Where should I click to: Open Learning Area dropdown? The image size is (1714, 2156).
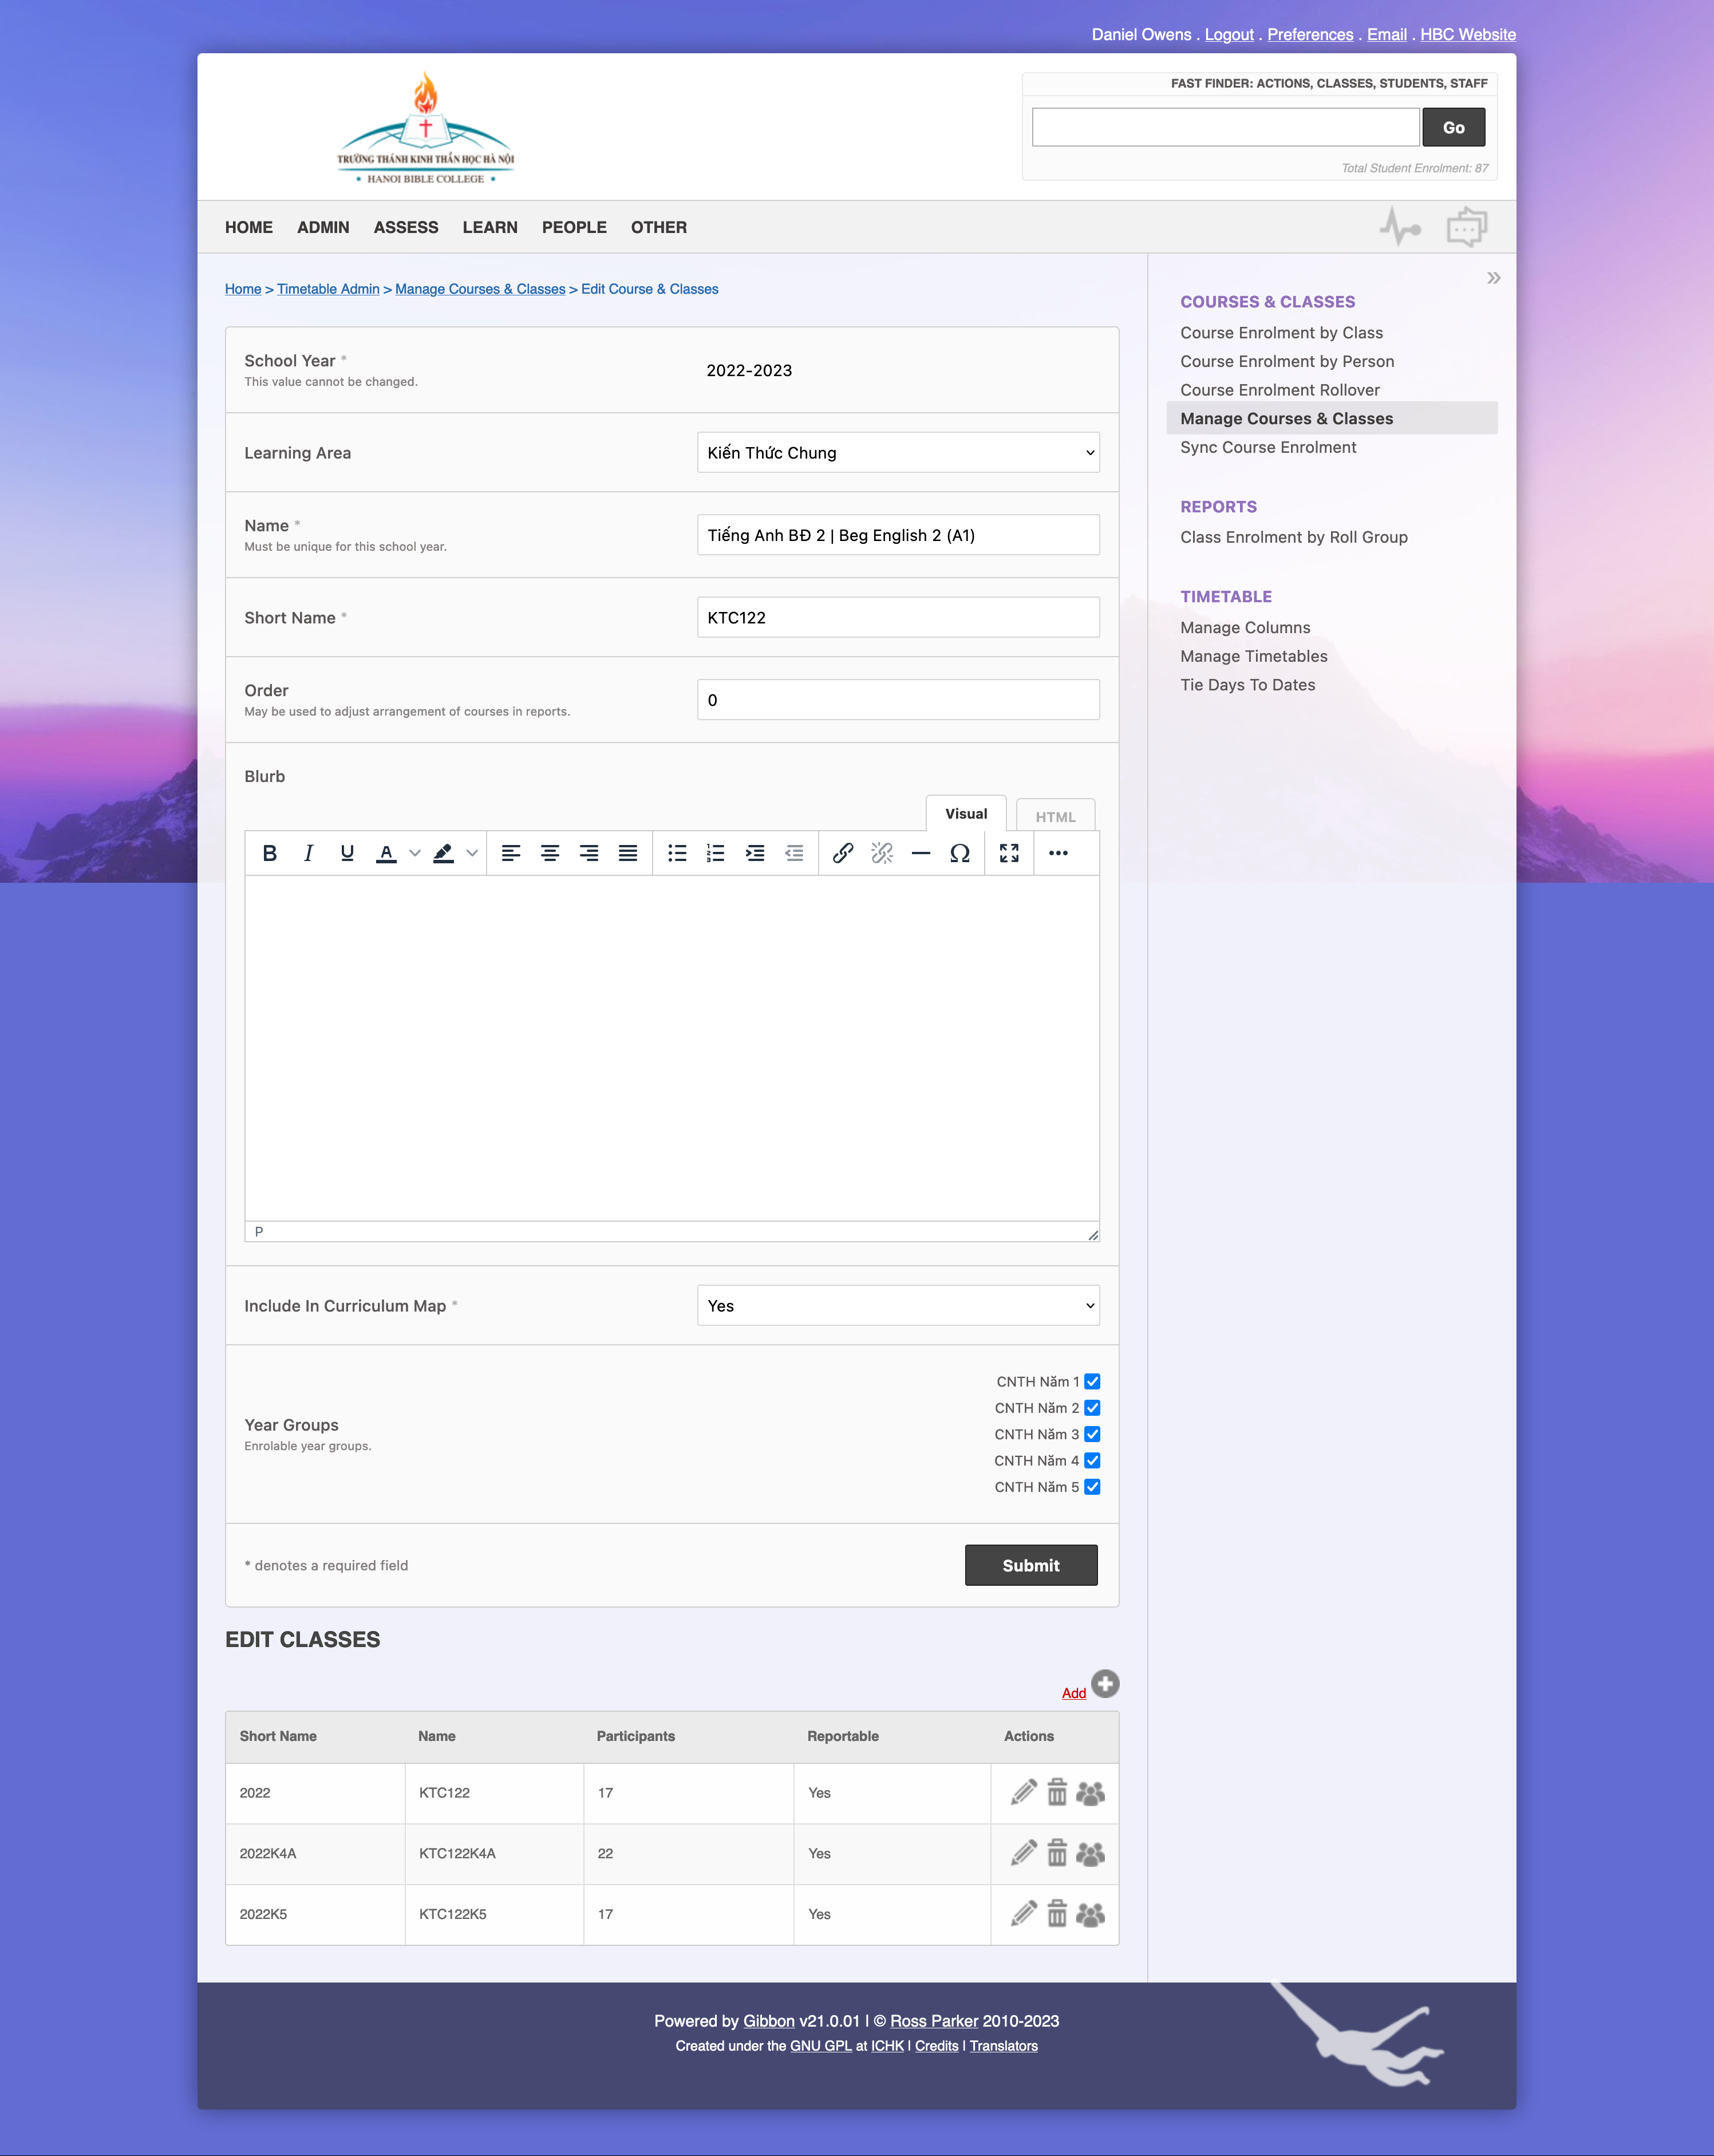tap(898, 453)
